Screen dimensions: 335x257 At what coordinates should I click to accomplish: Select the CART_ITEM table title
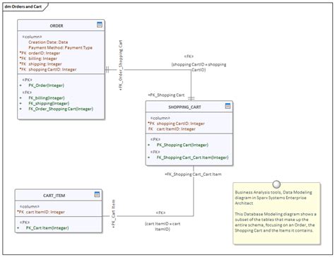[x=54, y=196]
